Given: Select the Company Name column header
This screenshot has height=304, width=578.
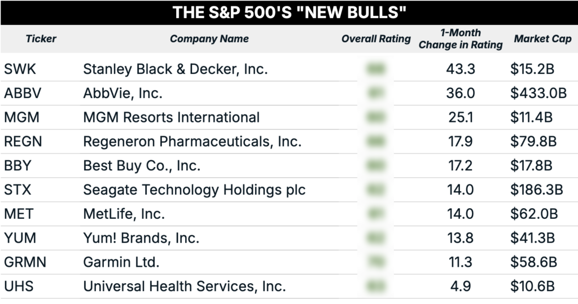Looking at the screenshot, I should coord(209,39).
